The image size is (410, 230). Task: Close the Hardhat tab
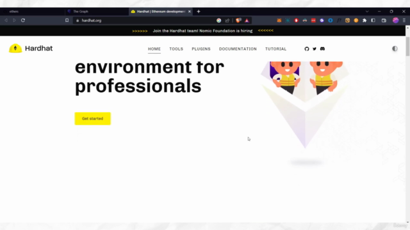coord(190,11)
